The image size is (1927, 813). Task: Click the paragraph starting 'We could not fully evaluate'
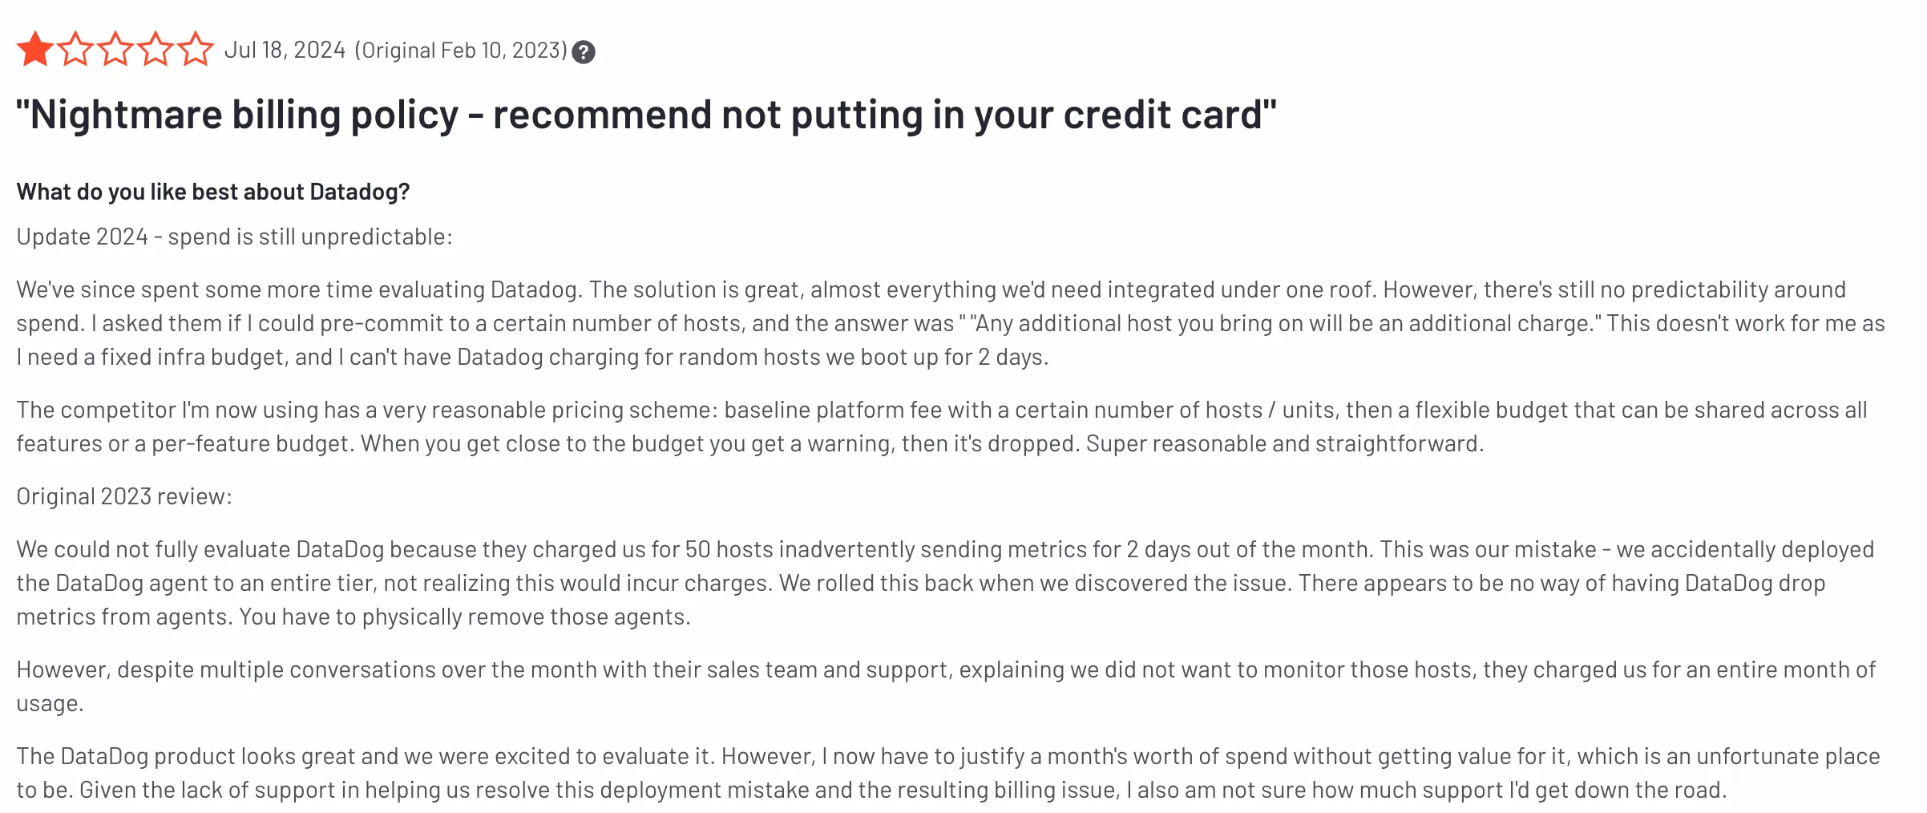[945, 583]
